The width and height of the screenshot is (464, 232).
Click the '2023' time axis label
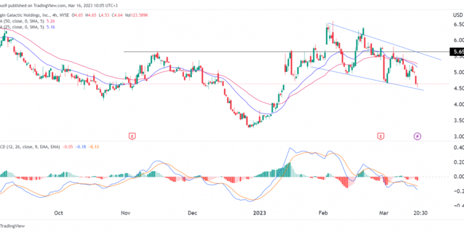(x=259, y=213)
